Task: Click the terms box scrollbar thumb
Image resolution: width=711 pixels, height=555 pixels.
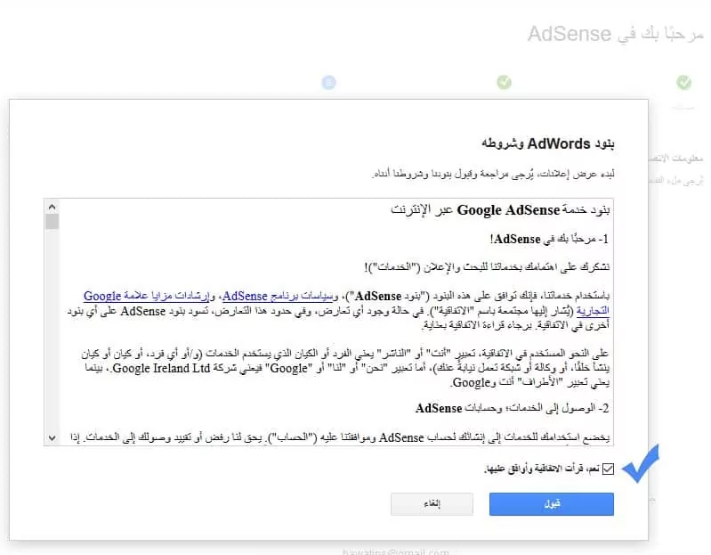Action: [x=53, y=222]
